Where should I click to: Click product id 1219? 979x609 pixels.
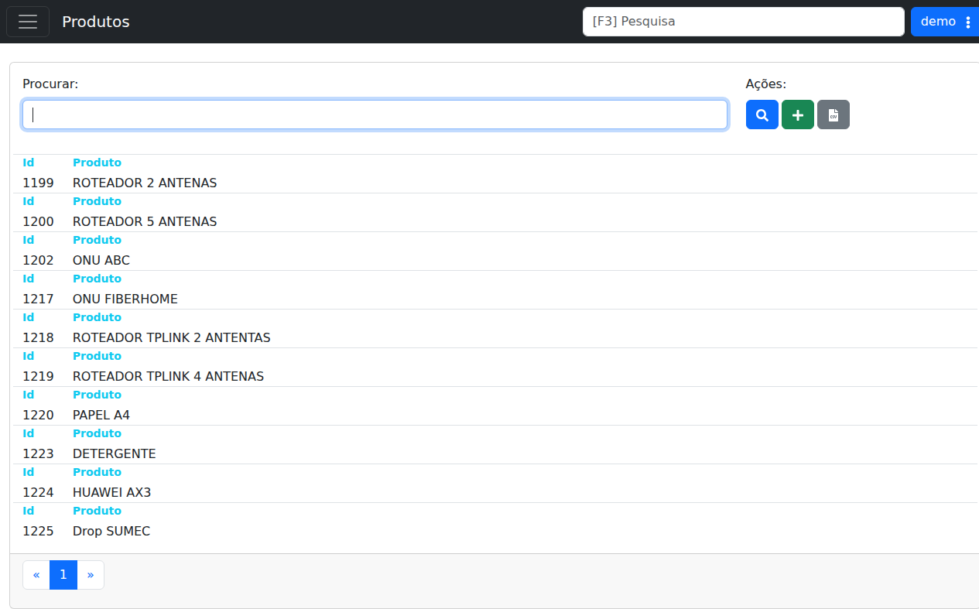pos(38,377)
